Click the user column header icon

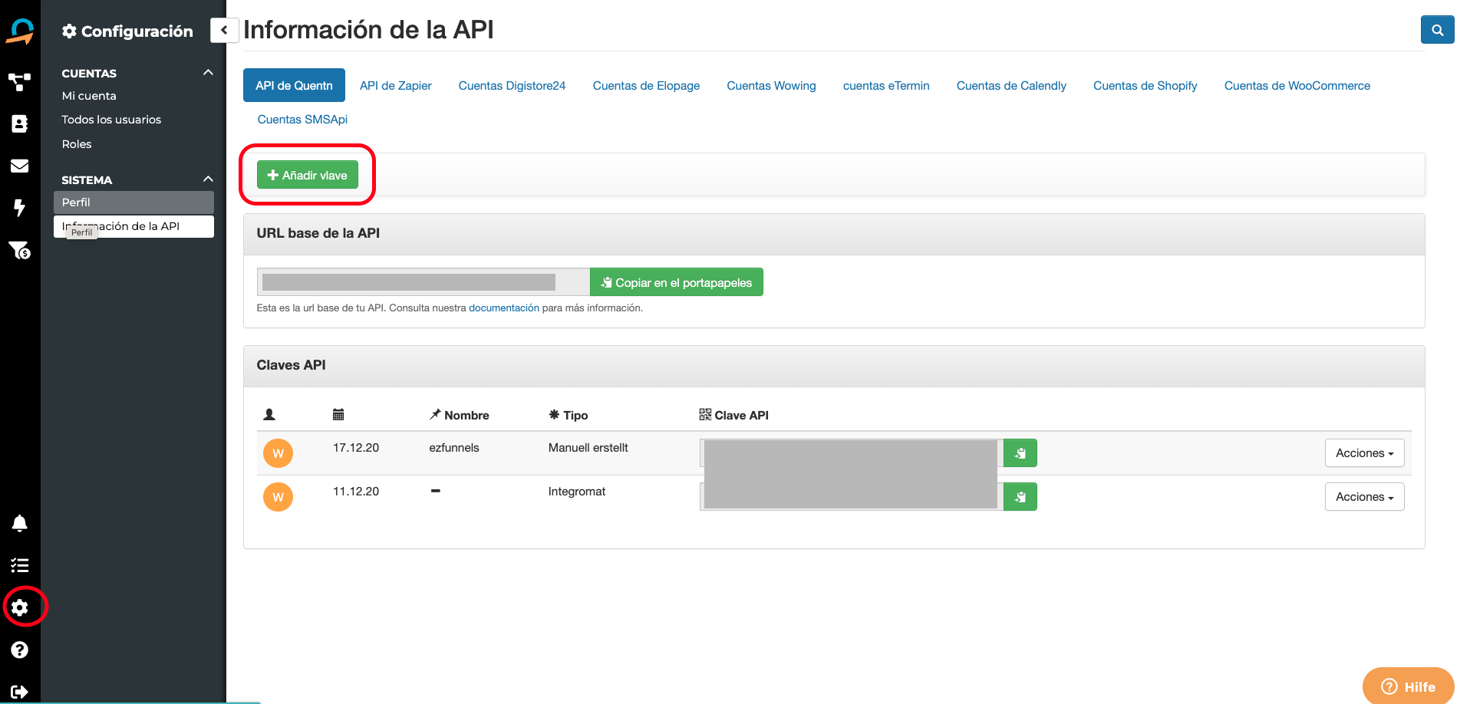(x=269, y=415)
